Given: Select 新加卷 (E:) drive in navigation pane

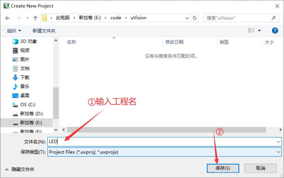Looking at the screenshot, I should 27,123.
